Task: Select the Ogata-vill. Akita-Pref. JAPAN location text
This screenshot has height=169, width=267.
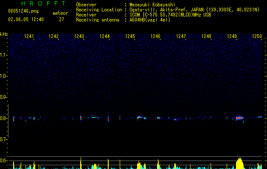Action: (x=194, y=10)
